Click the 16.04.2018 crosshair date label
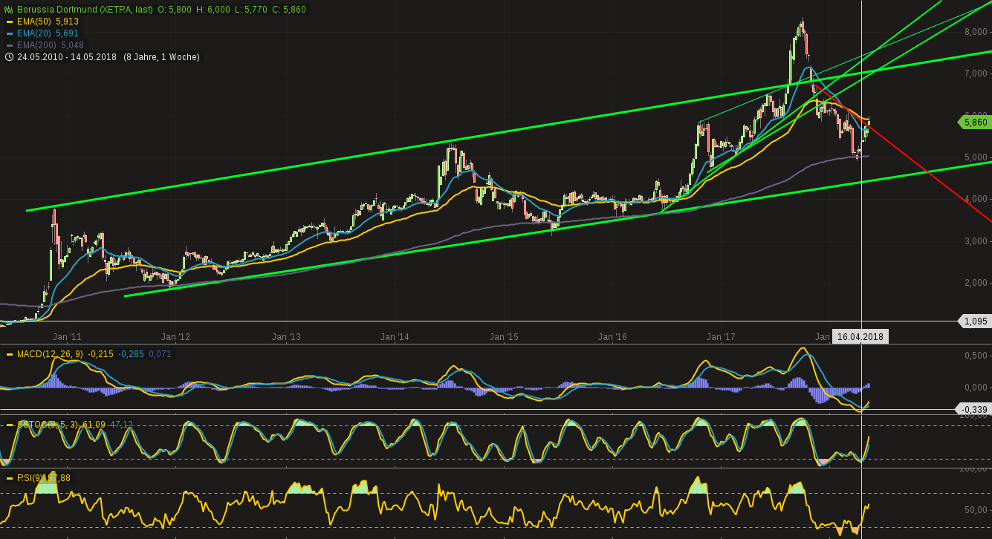 pyautogui.click(x=860, y=336)
